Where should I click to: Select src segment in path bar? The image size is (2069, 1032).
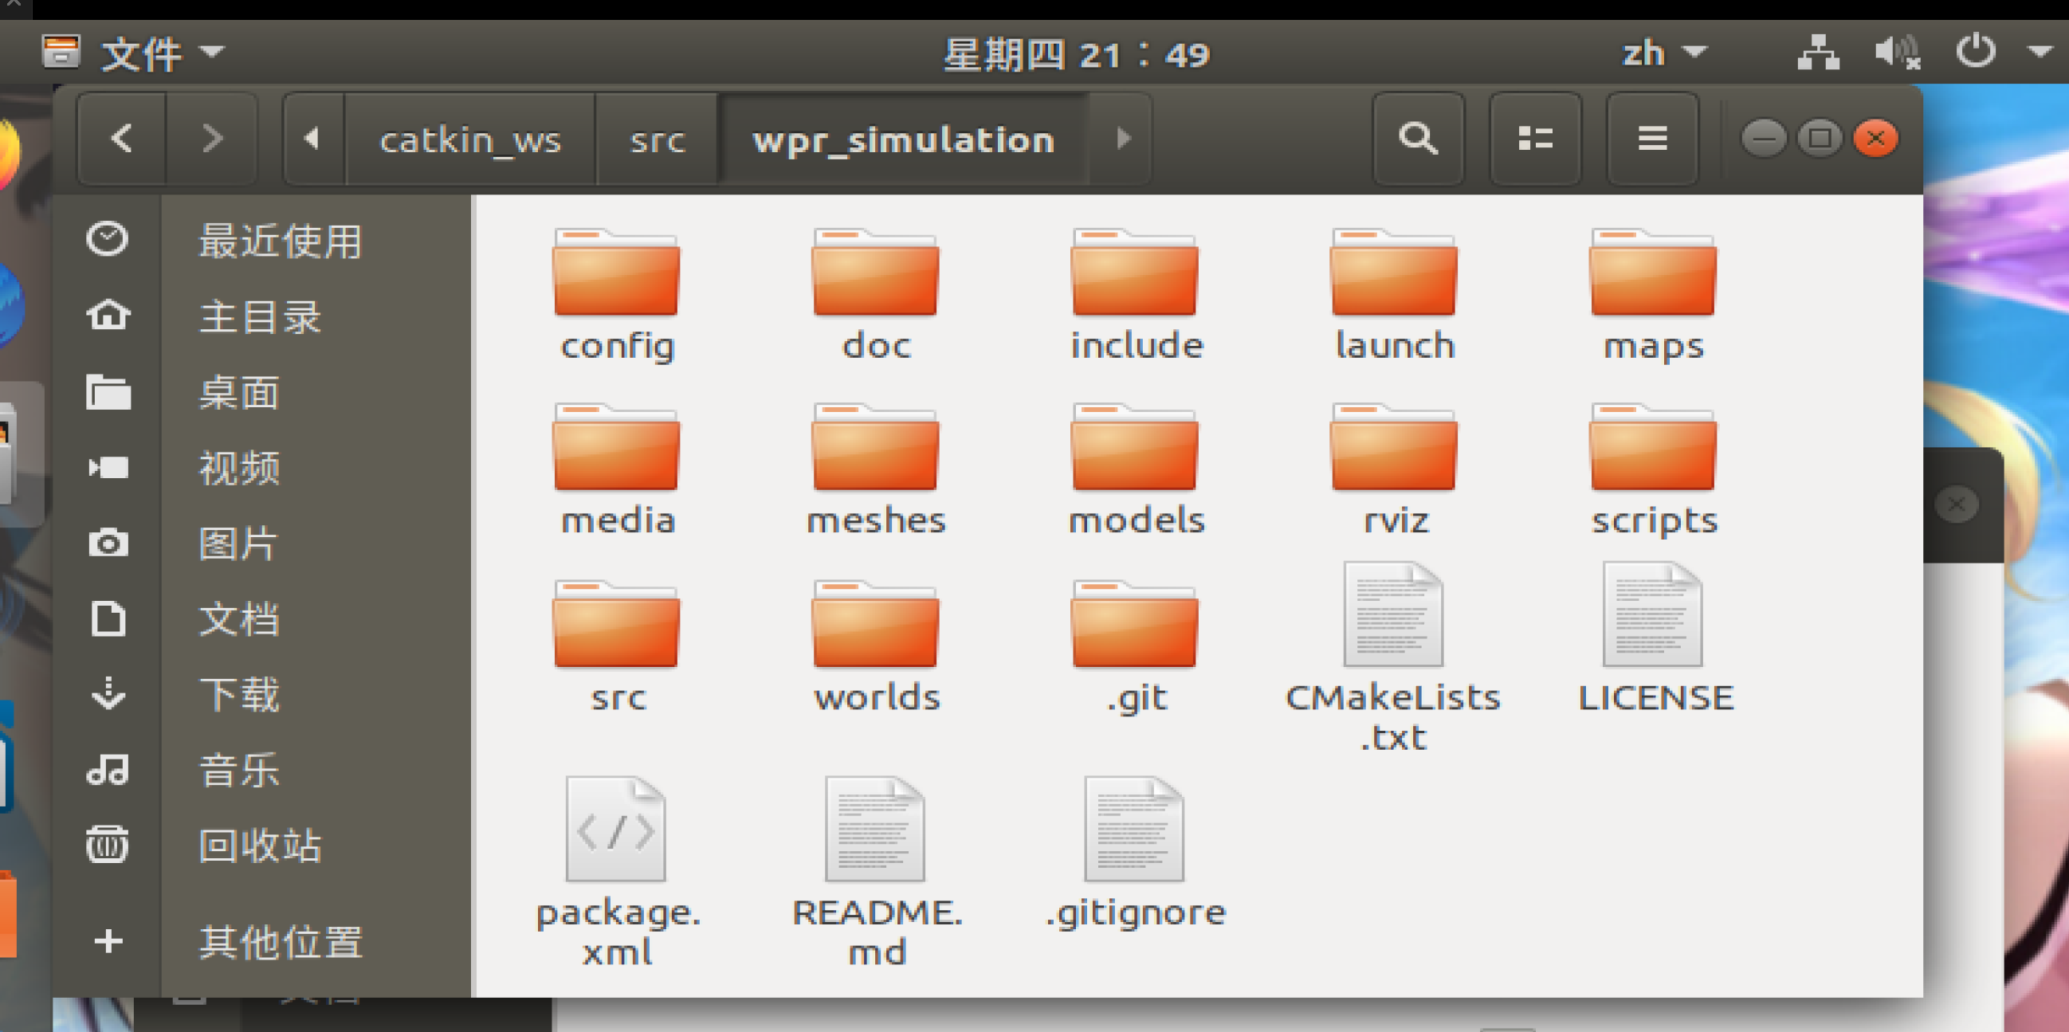point(657,139)
